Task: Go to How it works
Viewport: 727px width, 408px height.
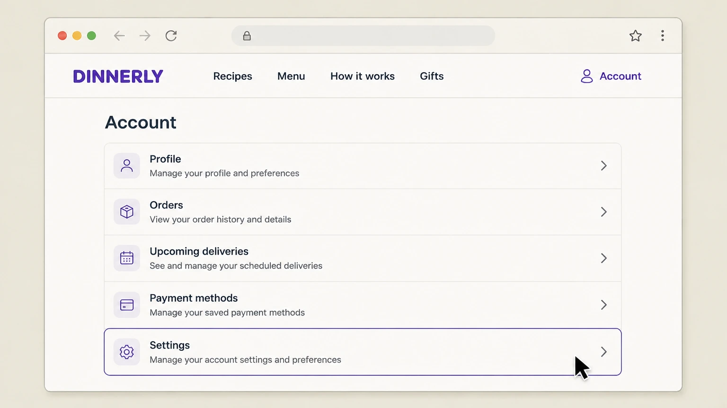Action: click(x=362, y=76)
